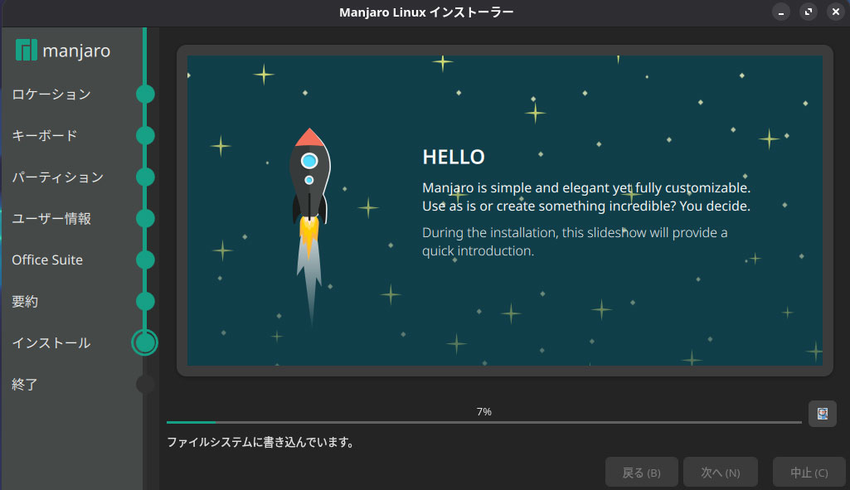This screenshot has width=850, height=490.
Task: Click the grey 終了 step dot
Action: coord(145,385)
